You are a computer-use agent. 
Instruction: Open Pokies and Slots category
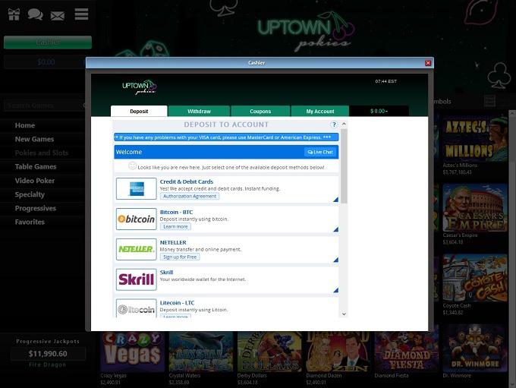coord(42,153)
